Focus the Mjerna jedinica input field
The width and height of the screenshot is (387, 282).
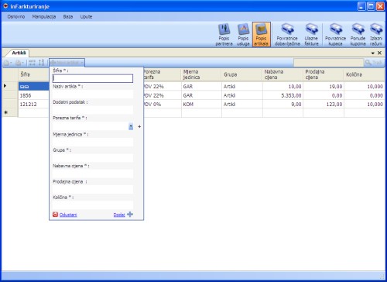point(93,143)
